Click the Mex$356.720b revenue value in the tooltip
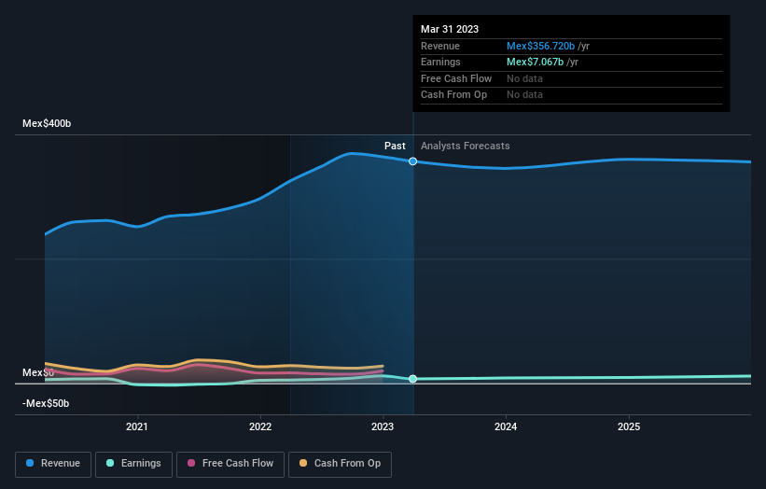The width and height of the screenshot is (766, 489). pos(540,46)
